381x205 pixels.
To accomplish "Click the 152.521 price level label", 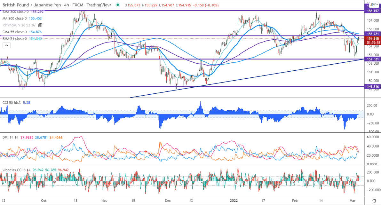I will point(373,59).
